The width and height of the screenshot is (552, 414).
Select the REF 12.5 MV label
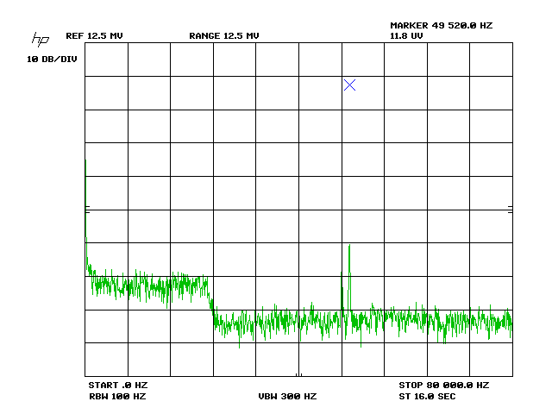(x=94, y=36)
